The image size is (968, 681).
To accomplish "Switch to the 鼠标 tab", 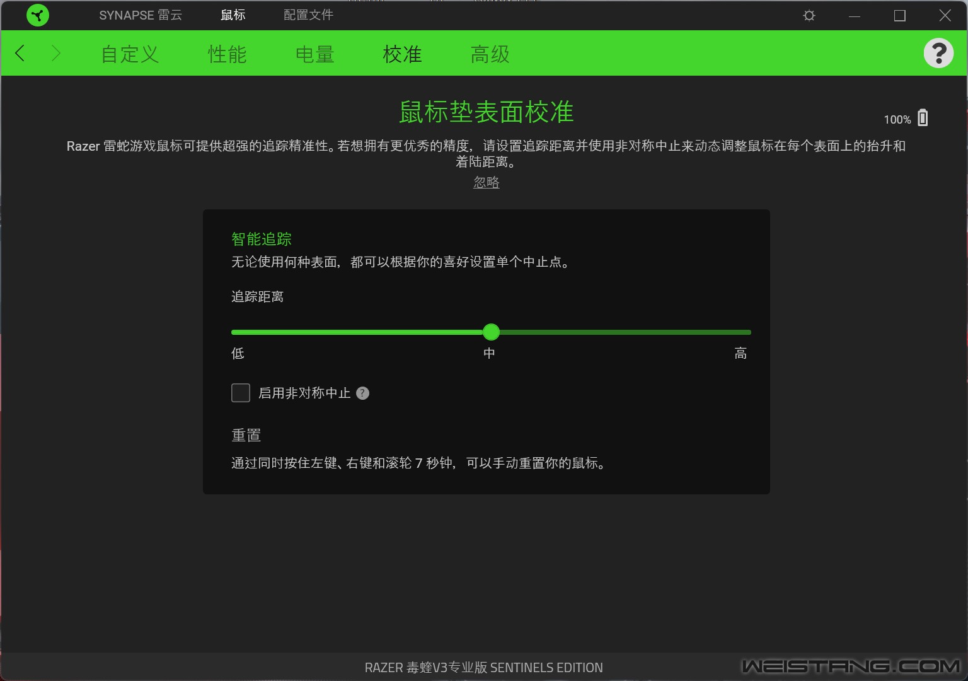I will coord(233,15).
